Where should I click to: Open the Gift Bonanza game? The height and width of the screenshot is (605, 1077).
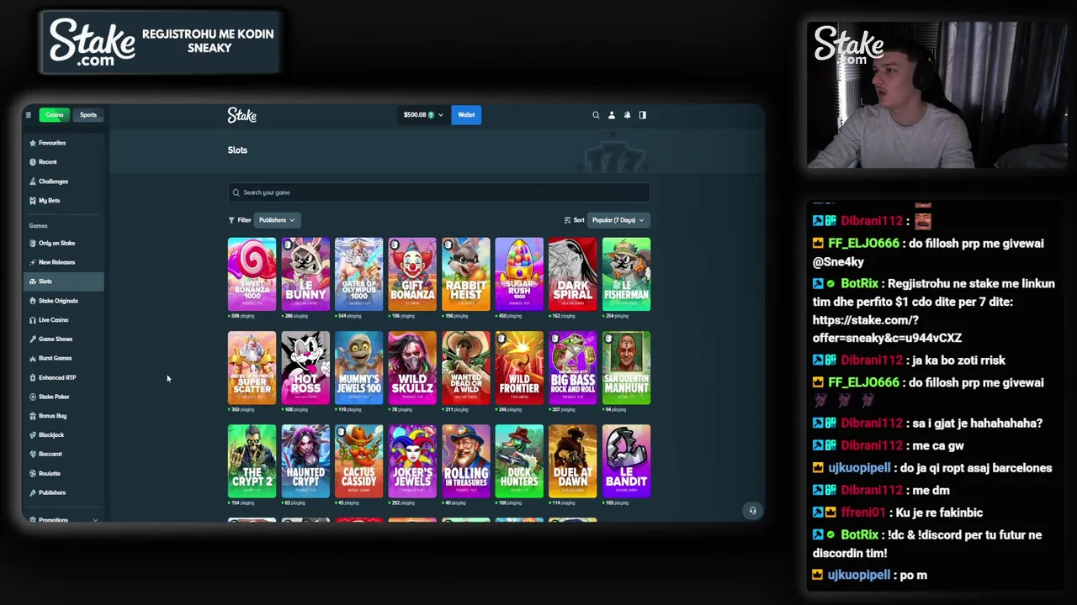coord(412,275)
